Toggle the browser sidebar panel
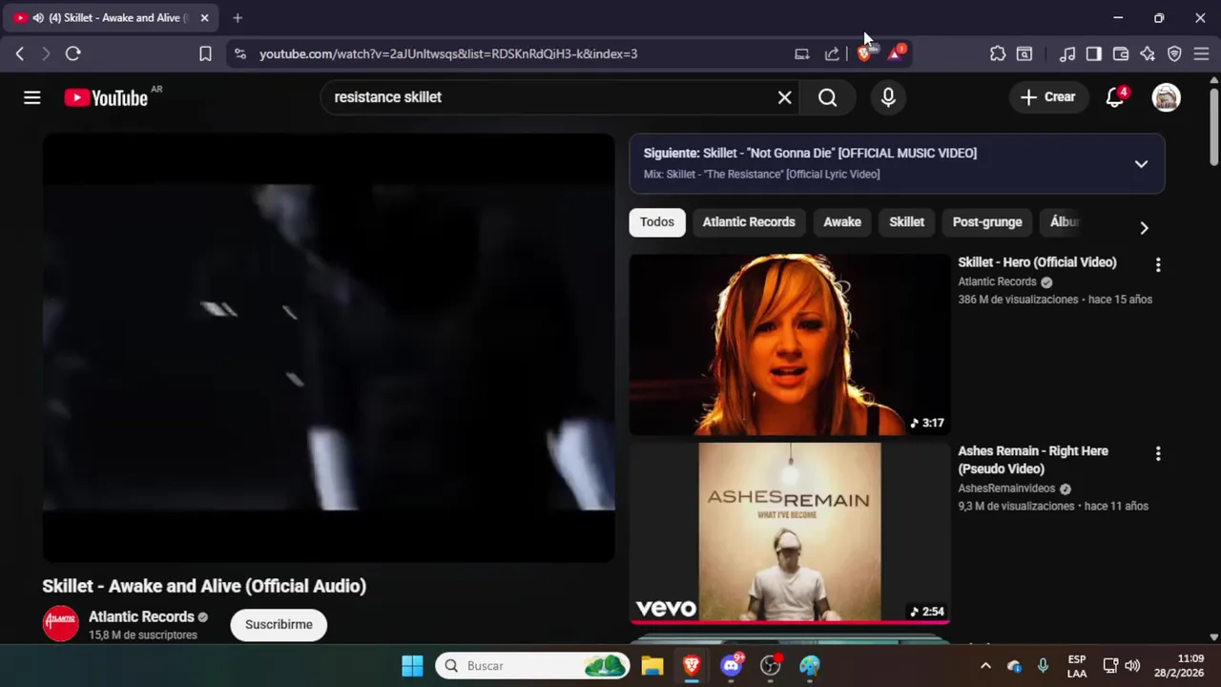Screen dimensions: 1221x687 (x=1094, y=54)
